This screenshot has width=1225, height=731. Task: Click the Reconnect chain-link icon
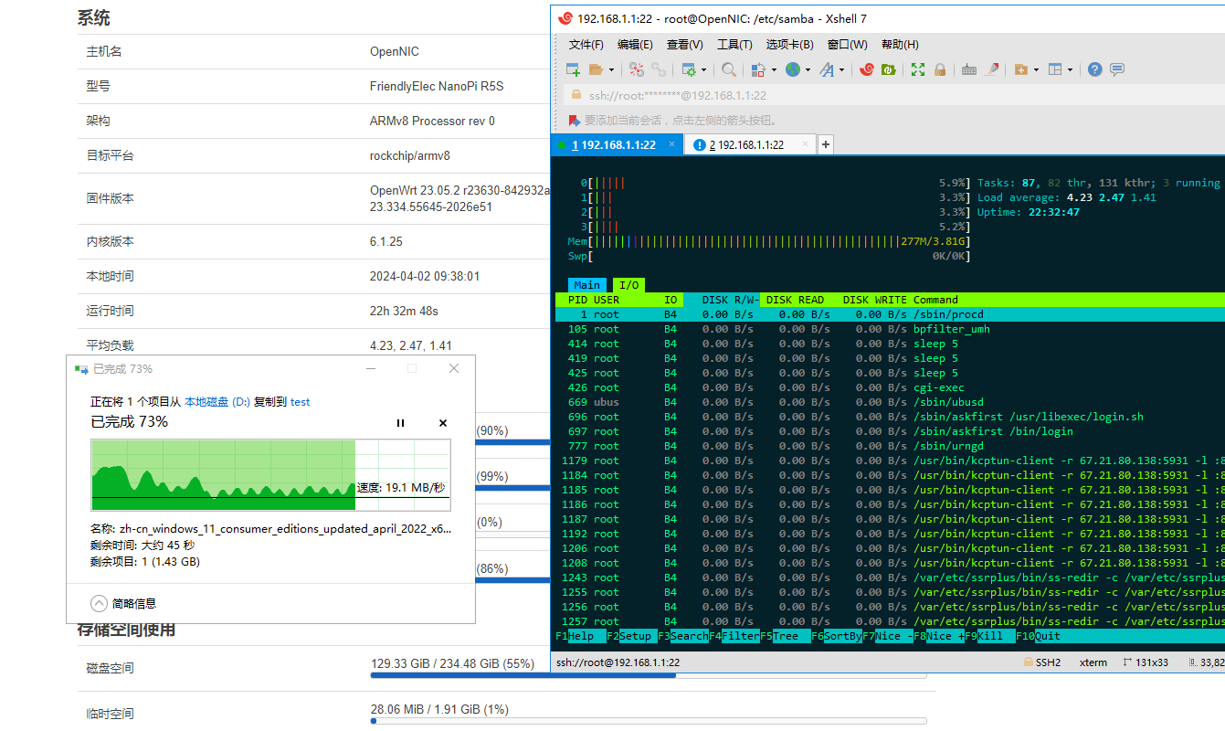point(659,69)
